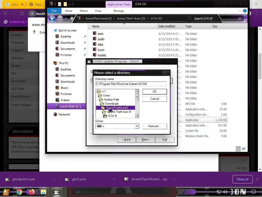Click the Up one level arrow in Explorer

pos(72,18)
